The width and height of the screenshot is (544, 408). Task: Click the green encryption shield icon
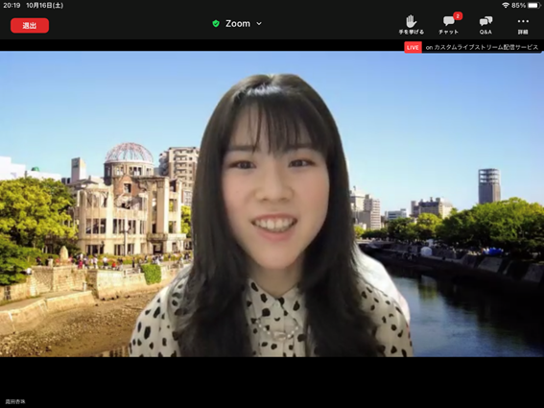[216, 24]
